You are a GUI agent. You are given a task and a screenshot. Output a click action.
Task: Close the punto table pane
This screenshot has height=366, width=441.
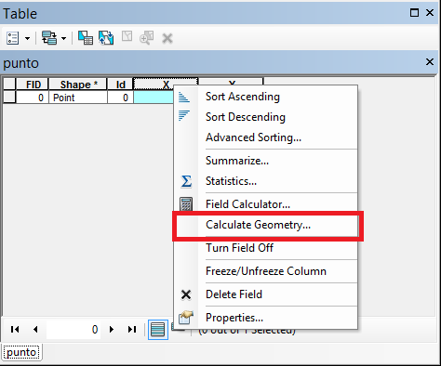[430, 62]
